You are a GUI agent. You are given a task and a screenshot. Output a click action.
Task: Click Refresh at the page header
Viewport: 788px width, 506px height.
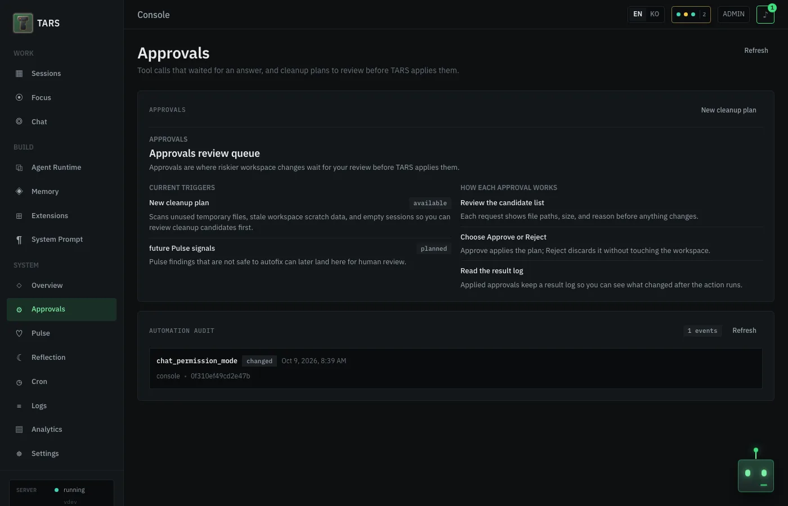pyautogui.click(x=756, y=51)
